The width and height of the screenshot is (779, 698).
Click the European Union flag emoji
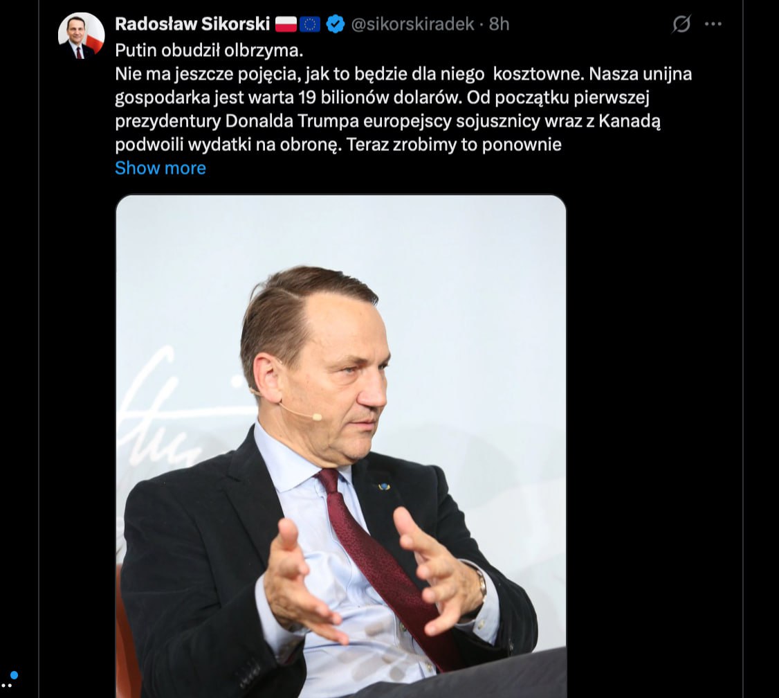pos(310,24)
